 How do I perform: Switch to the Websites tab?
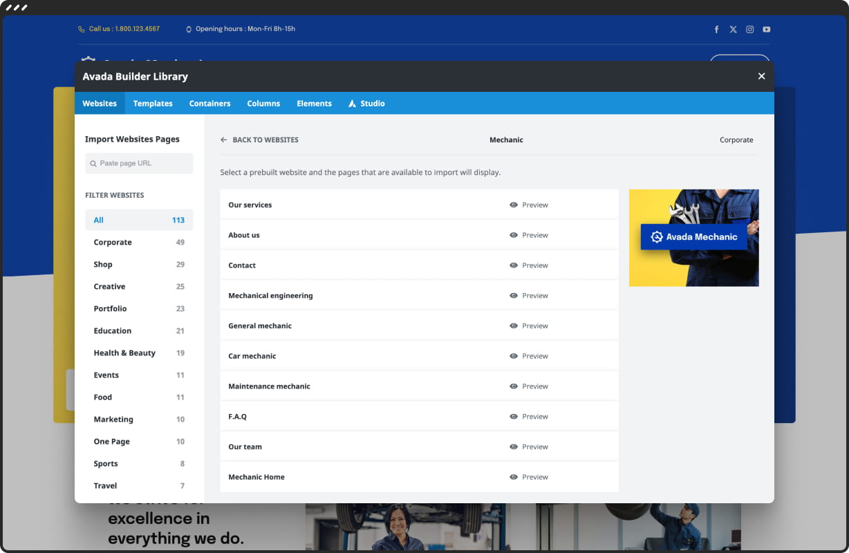pos(100,104)
